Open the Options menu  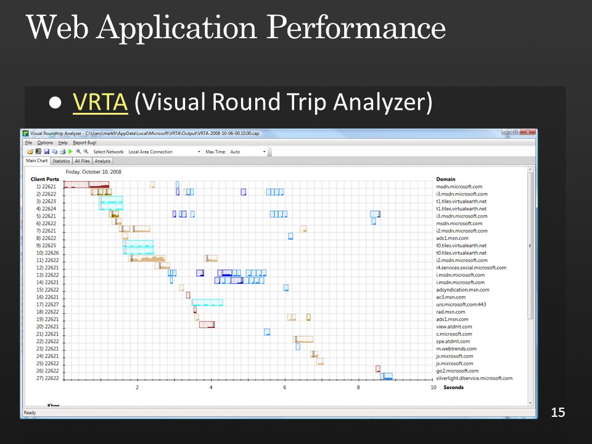pos(45,142)
